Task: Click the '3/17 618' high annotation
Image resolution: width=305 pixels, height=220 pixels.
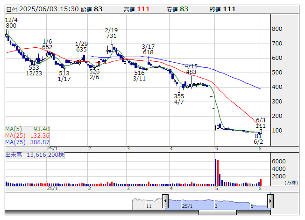Action: (148, 49)
